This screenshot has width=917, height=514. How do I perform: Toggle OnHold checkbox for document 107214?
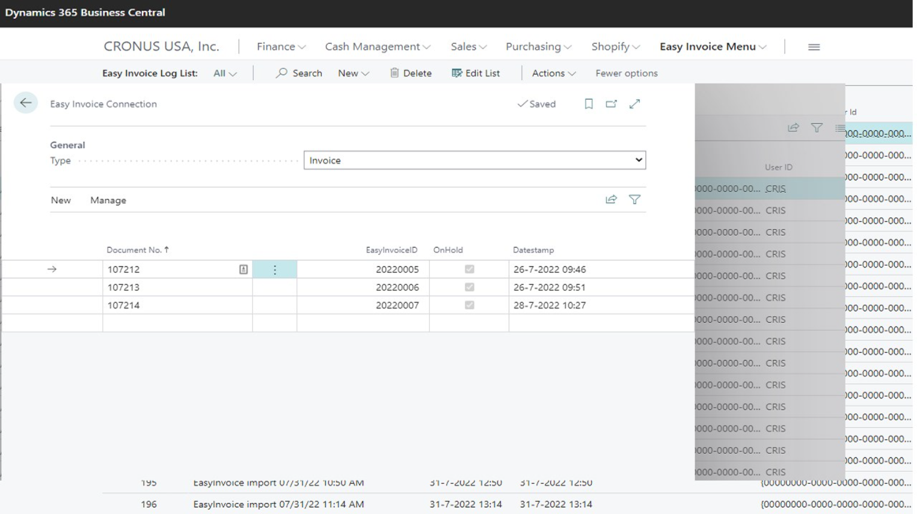tap(469, 305)
